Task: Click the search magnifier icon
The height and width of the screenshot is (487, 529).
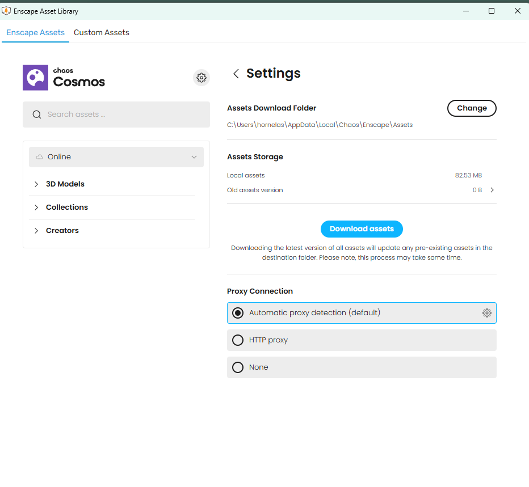Action: pos(37,115)
